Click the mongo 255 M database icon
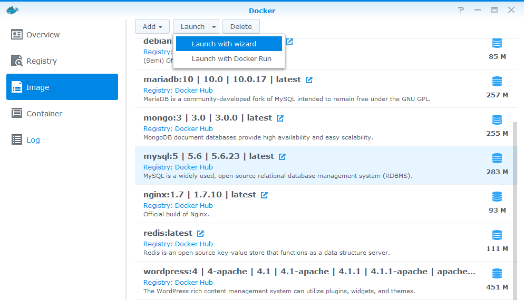Image resolution: width=524 pixels, height=300 pixels. pyautogui.click(x=497, y=120)
